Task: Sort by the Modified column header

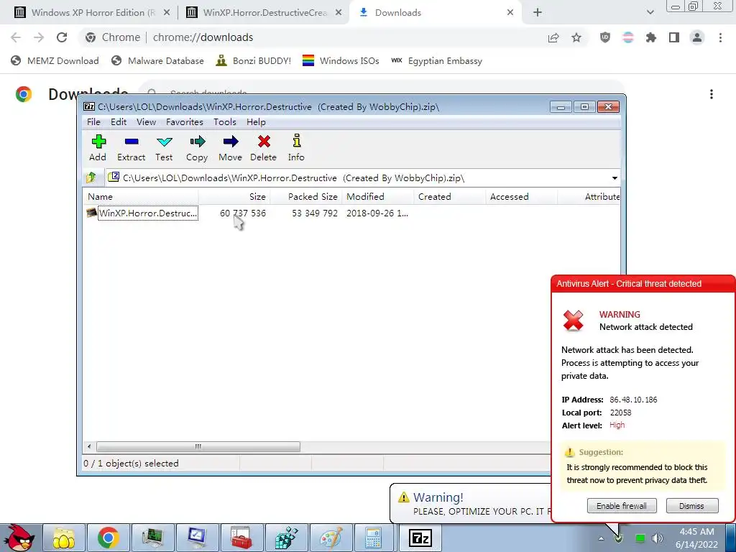Action: (378, 197)
